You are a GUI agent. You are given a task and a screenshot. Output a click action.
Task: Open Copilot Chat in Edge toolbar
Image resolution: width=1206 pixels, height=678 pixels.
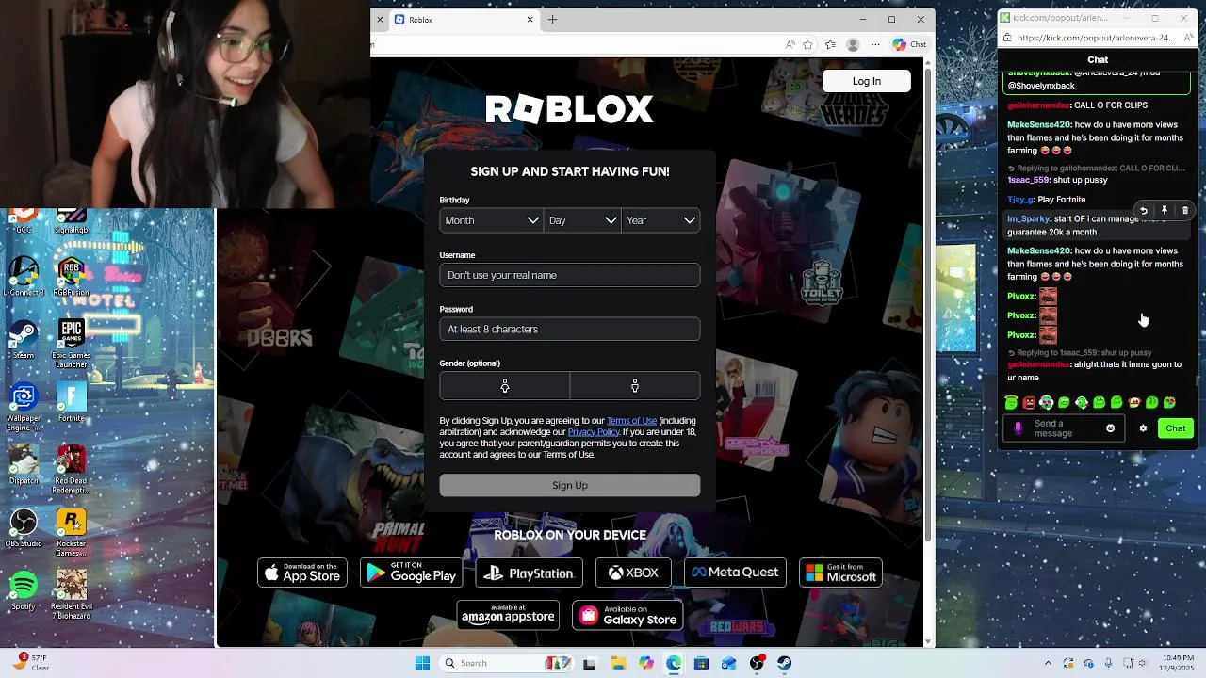click(x=909, y=44)
